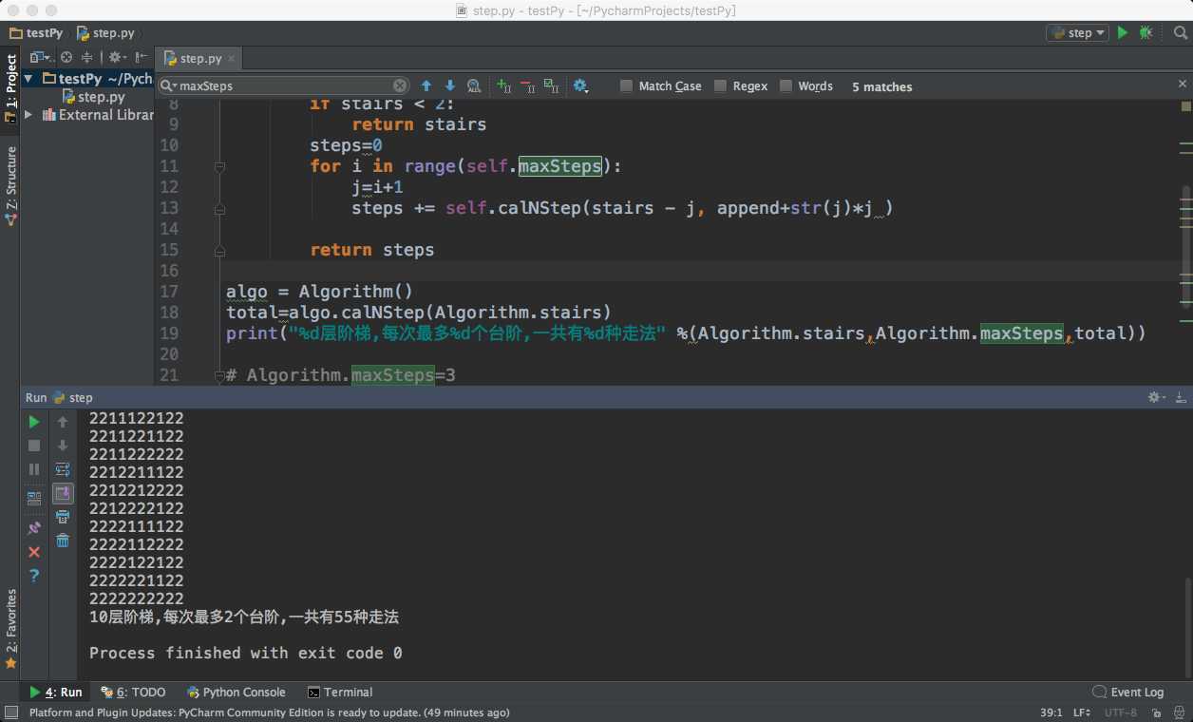The width and height of the screenshot is (1193, 722).
Task: Open Project view mode dropdown
Action: [40, 57]
